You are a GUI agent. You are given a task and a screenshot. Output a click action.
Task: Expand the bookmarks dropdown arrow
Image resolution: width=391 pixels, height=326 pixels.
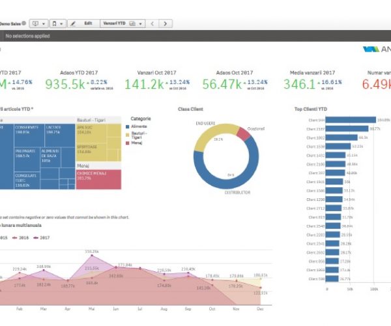point(63,23)
